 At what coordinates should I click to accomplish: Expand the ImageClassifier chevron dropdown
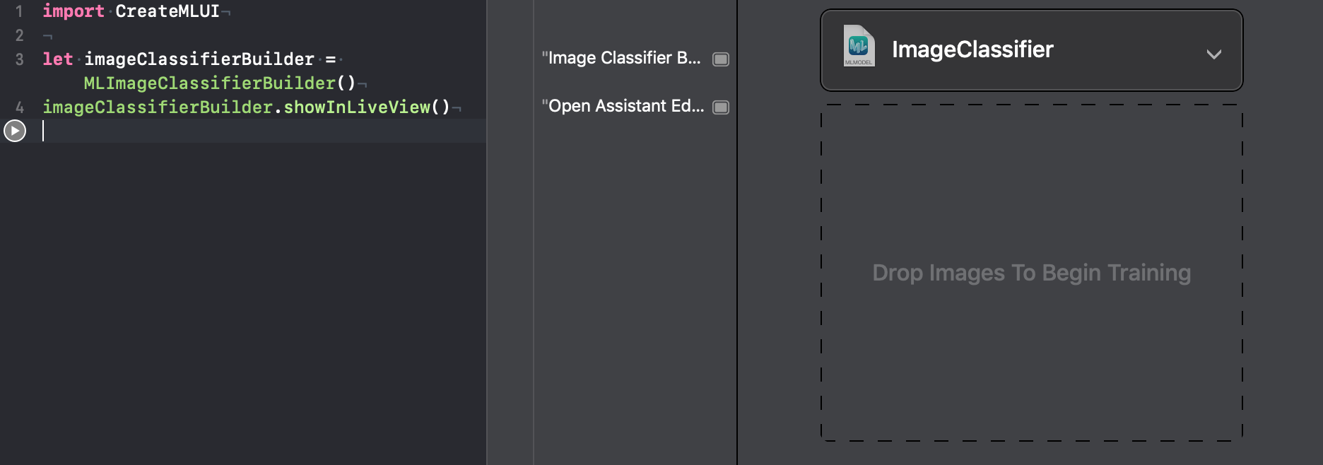1214,54
